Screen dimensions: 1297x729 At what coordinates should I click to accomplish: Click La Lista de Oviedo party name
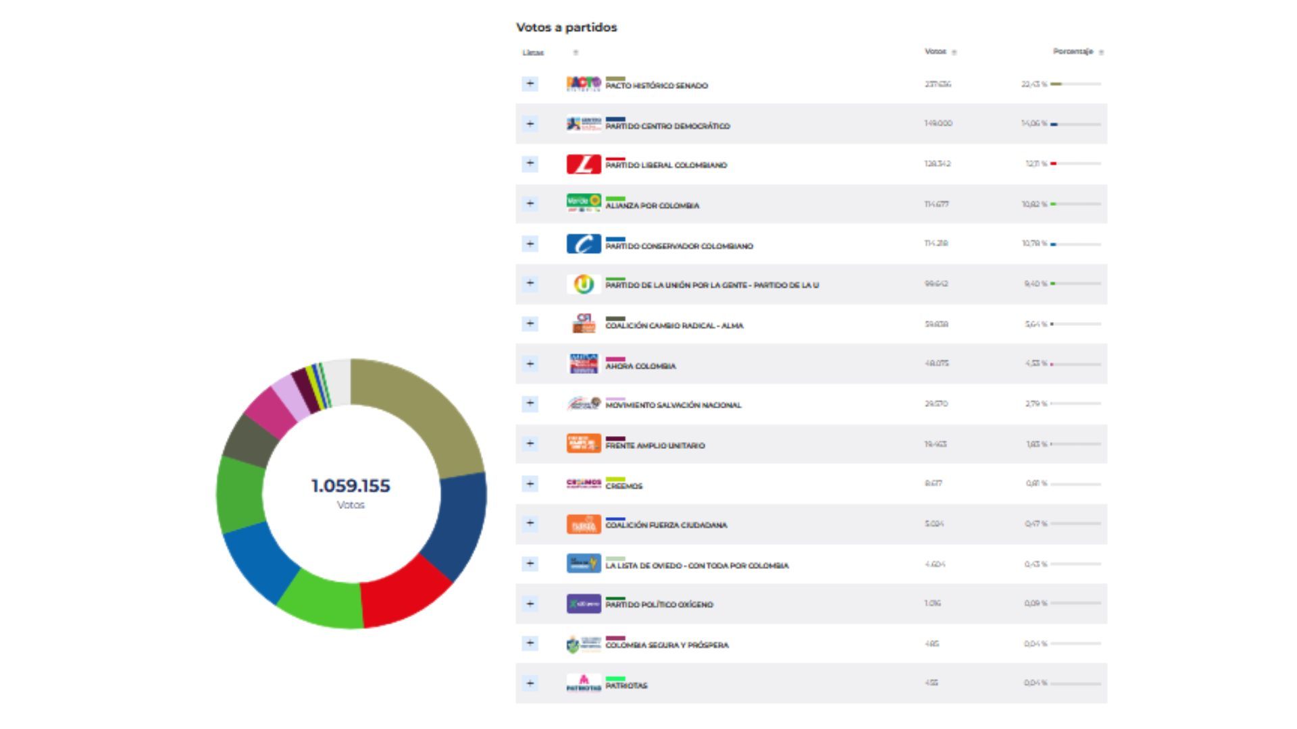[x=696, y=566]
